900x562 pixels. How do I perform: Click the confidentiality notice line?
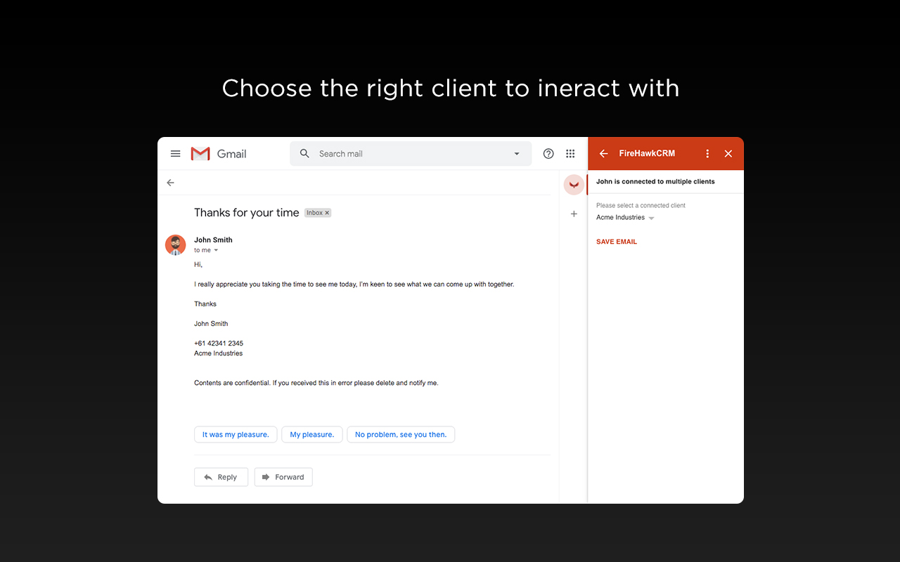point(316,383)
